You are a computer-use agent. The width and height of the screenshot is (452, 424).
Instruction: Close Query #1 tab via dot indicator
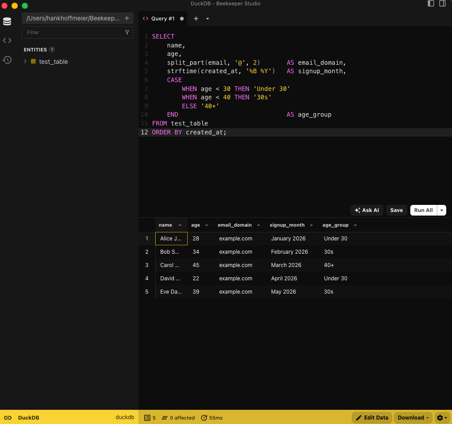(181, 19)
